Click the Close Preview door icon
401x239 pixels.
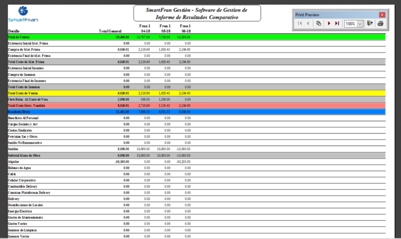[x=370, y=23]
